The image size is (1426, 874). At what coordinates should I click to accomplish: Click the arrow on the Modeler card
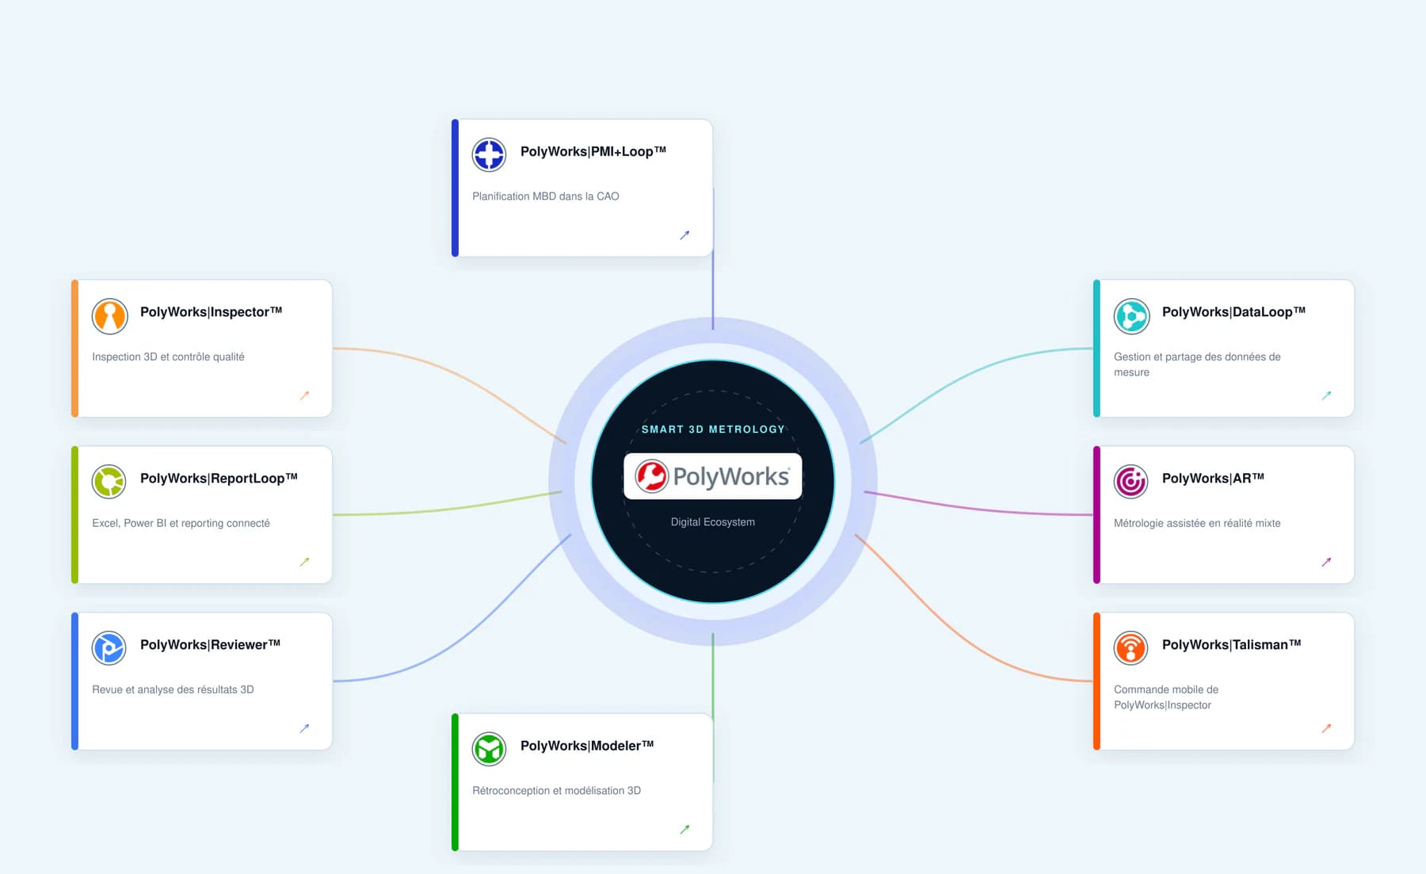[x=684, y=830]
